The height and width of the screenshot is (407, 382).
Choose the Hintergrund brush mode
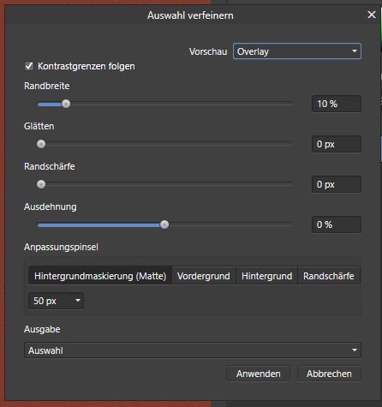pyautogui.click(x=266, y=276)
